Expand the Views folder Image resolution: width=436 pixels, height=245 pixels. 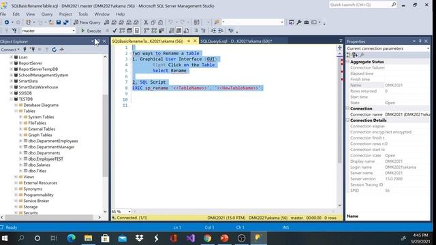[x=16, y=177]
